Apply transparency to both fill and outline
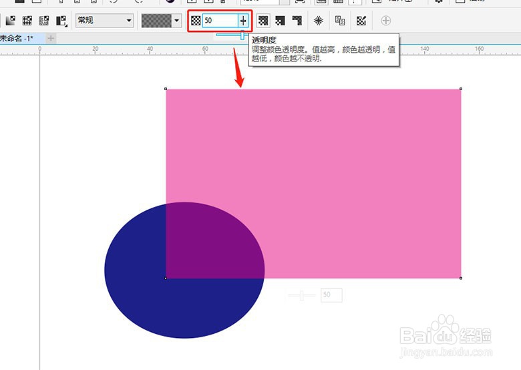This screenshot has height=370, width=521. tap(263, 21)
